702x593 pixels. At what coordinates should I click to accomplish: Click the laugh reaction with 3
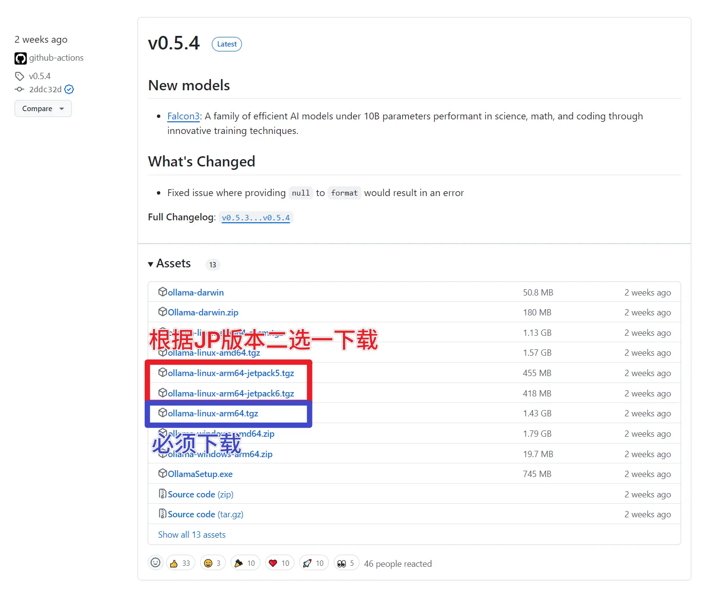click(x=213, y=563)
